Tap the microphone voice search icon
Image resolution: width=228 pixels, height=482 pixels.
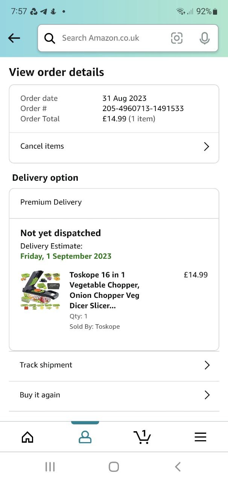coord(204,38)
